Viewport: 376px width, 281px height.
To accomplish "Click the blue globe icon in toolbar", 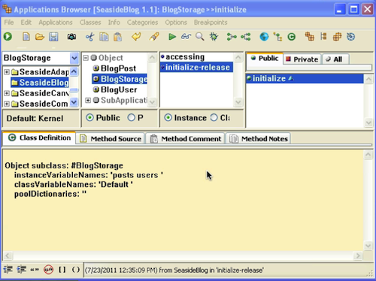I will [264, 37].
